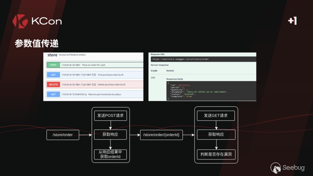The image size is (313, 176).
Task: Click the green POST method badge
Action: (x=53, y=65)
